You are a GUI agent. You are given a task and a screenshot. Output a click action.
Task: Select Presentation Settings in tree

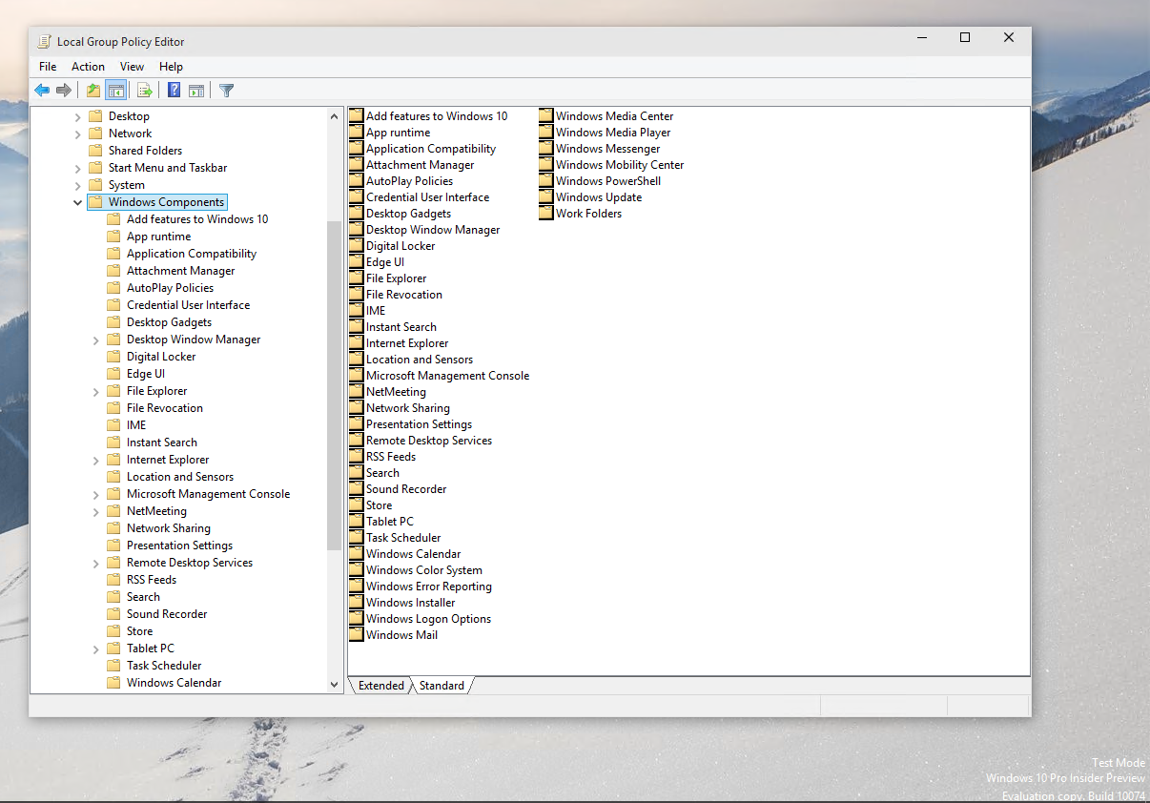tap(179, 546)
